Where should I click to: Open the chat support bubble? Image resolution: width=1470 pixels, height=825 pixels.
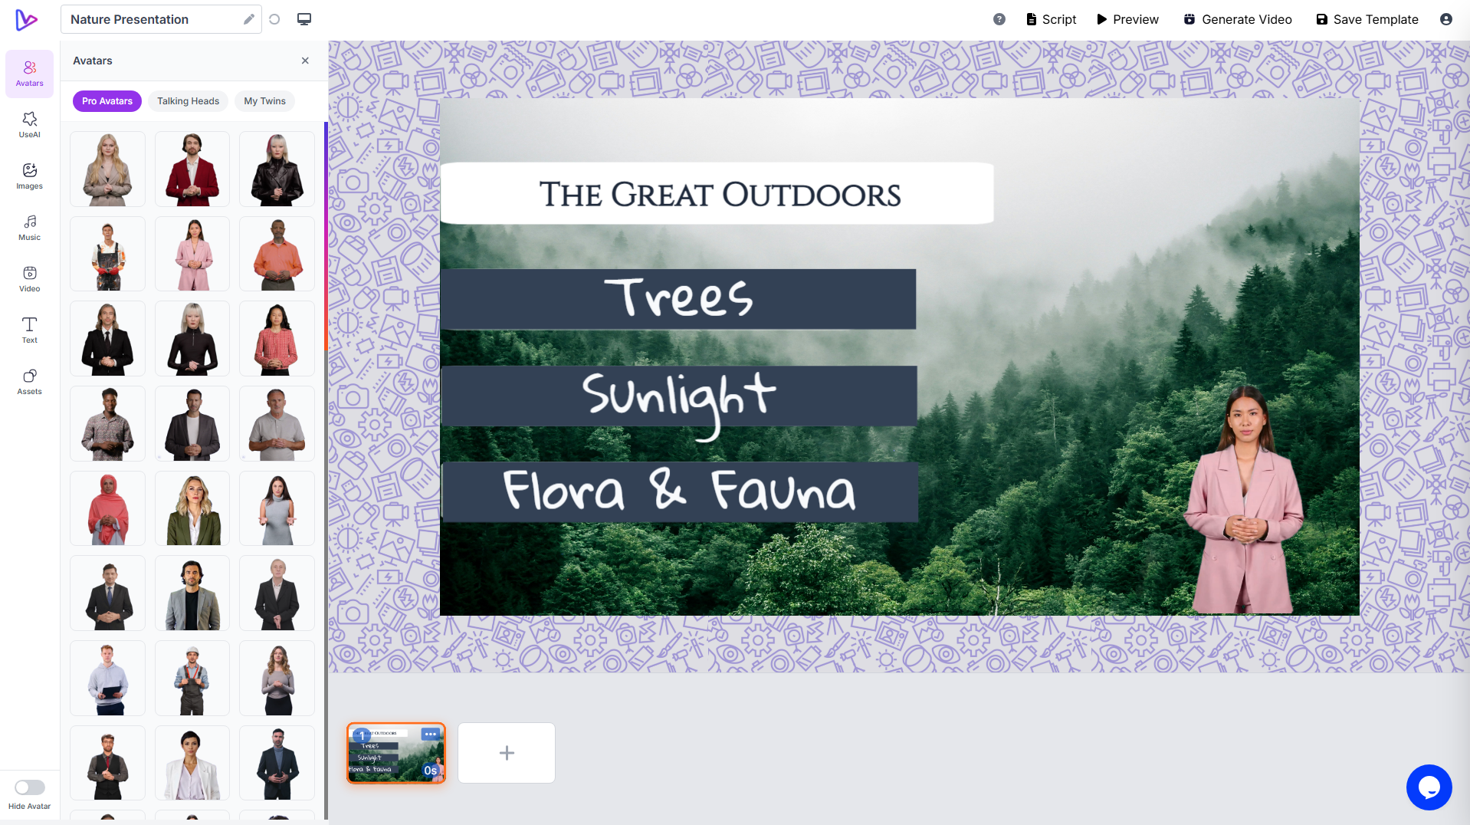click(x=1429, y=787)
